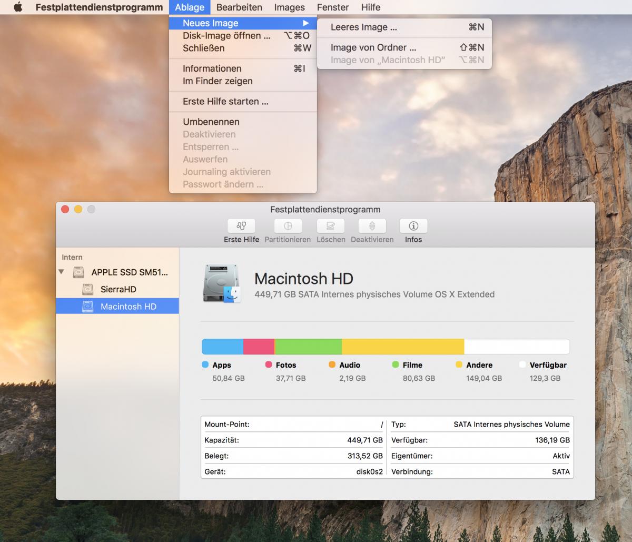Click the Infos toolbar icon
632x542 pixels.
tap(413, 226)
